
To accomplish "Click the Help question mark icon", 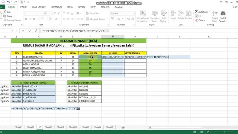I will pos(221,2).
